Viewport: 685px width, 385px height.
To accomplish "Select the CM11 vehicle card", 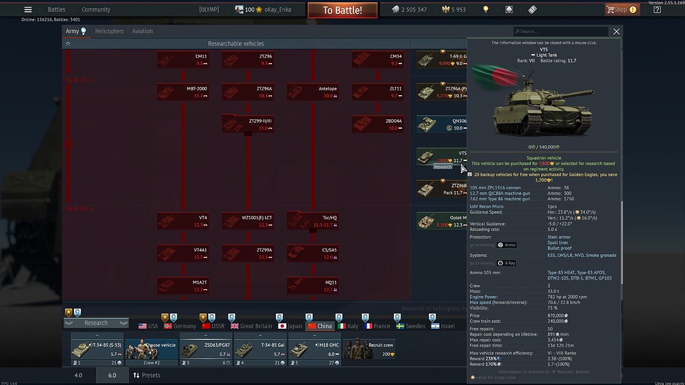I will (183, 60).
